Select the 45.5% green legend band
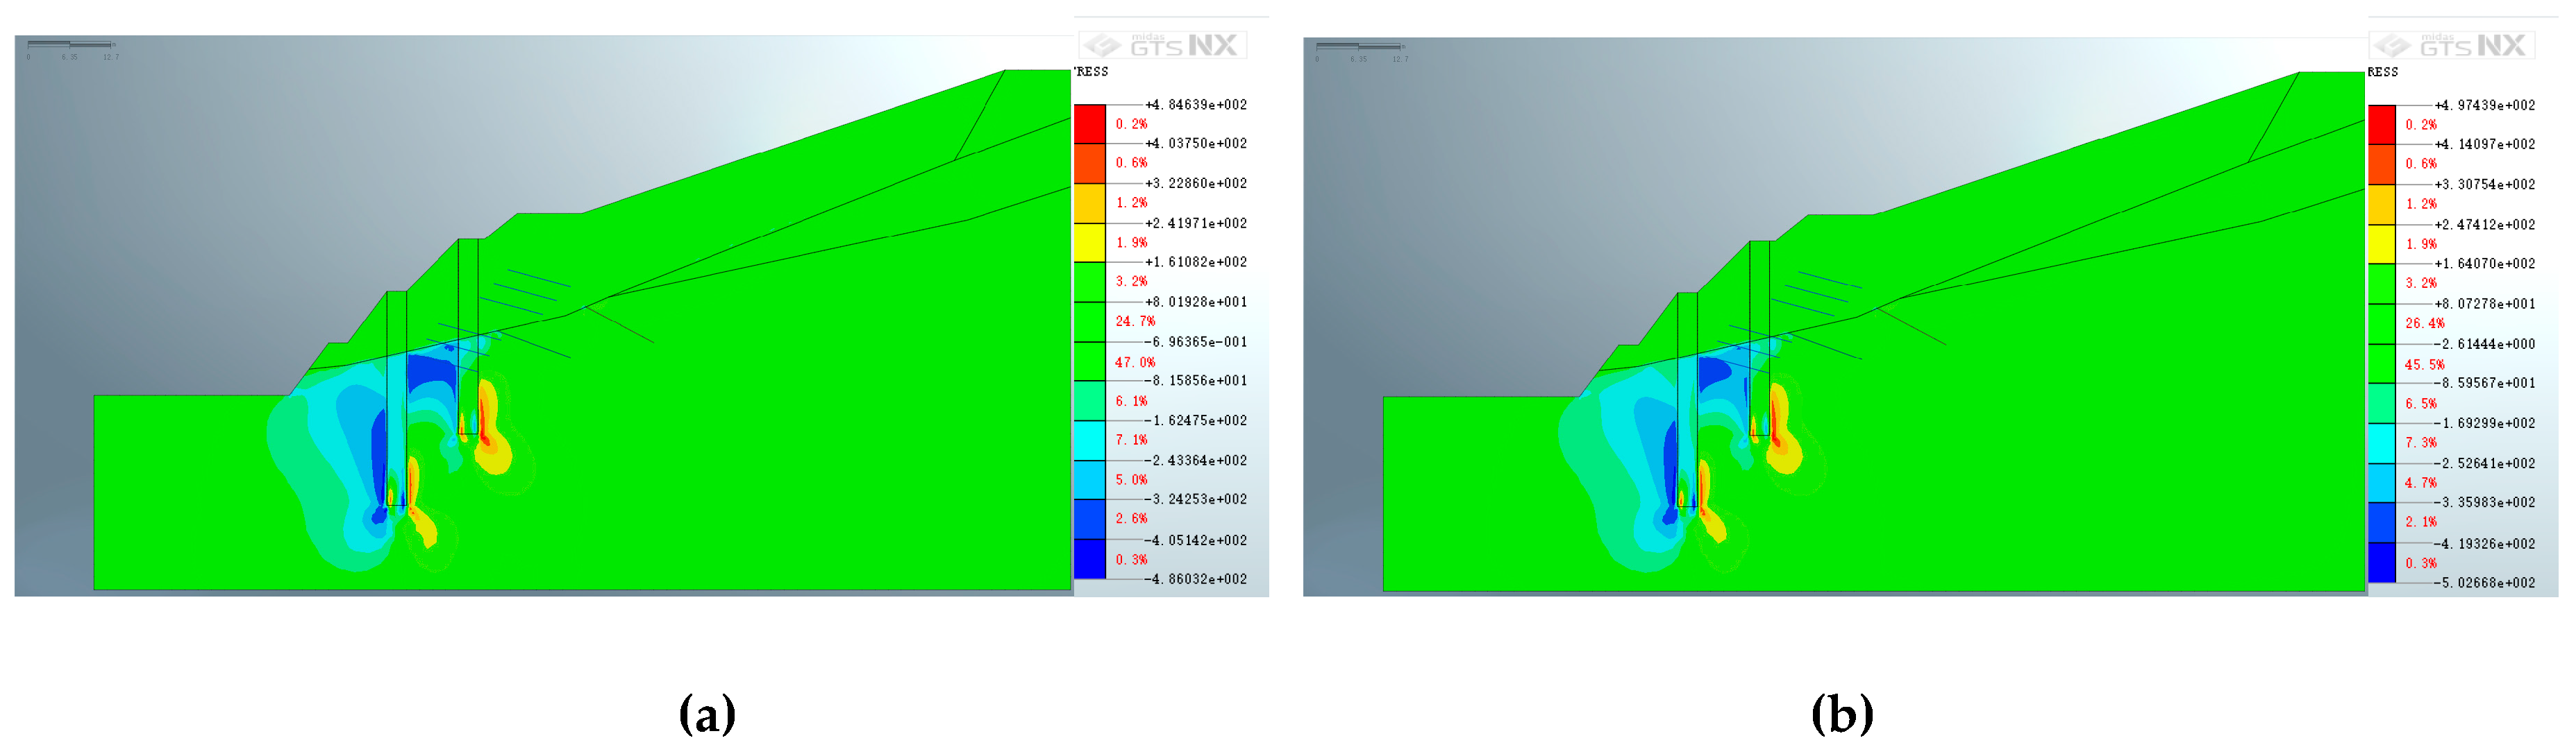This screenshot has width=2576, height=754. [x=2381, y=365]
